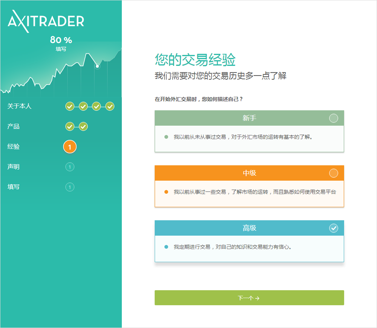Click the 下一个 button to continue

tap(249, 297)
